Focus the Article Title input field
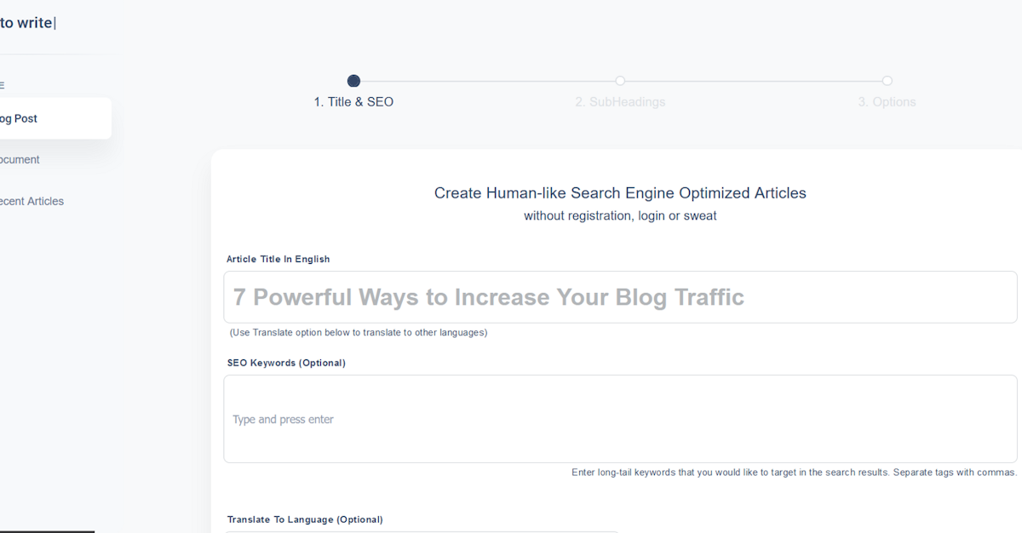 [620, 297]
